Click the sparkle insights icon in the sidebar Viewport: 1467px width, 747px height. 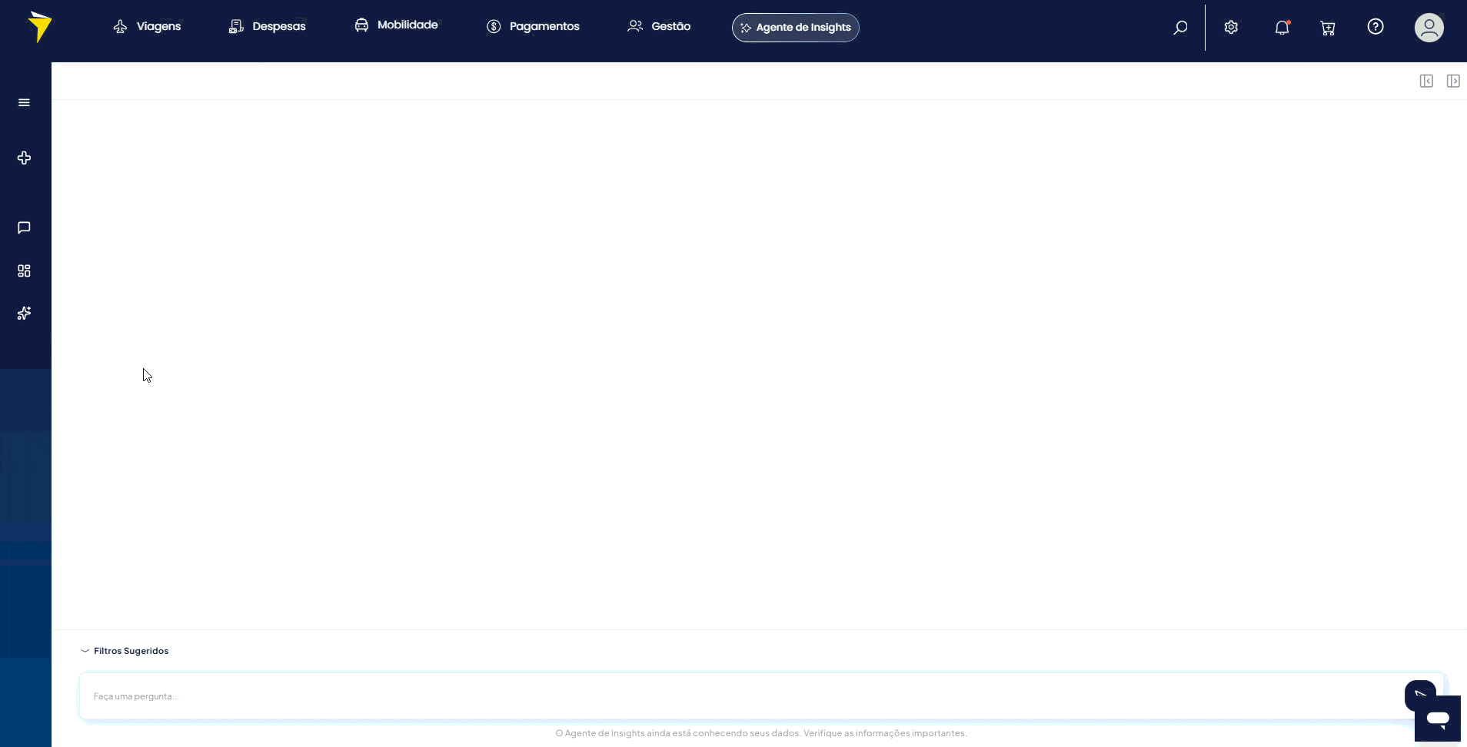point(25,314)
